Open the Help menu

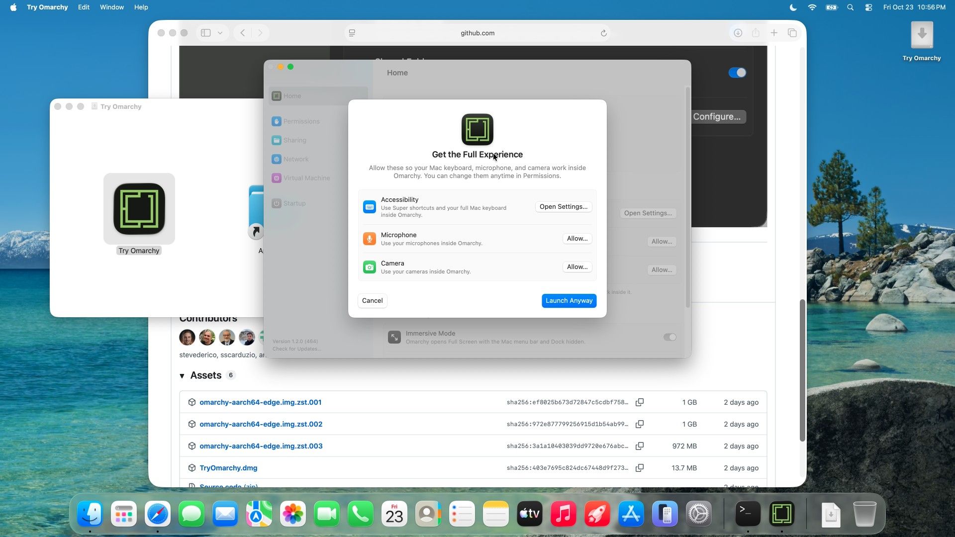(141, 7)
